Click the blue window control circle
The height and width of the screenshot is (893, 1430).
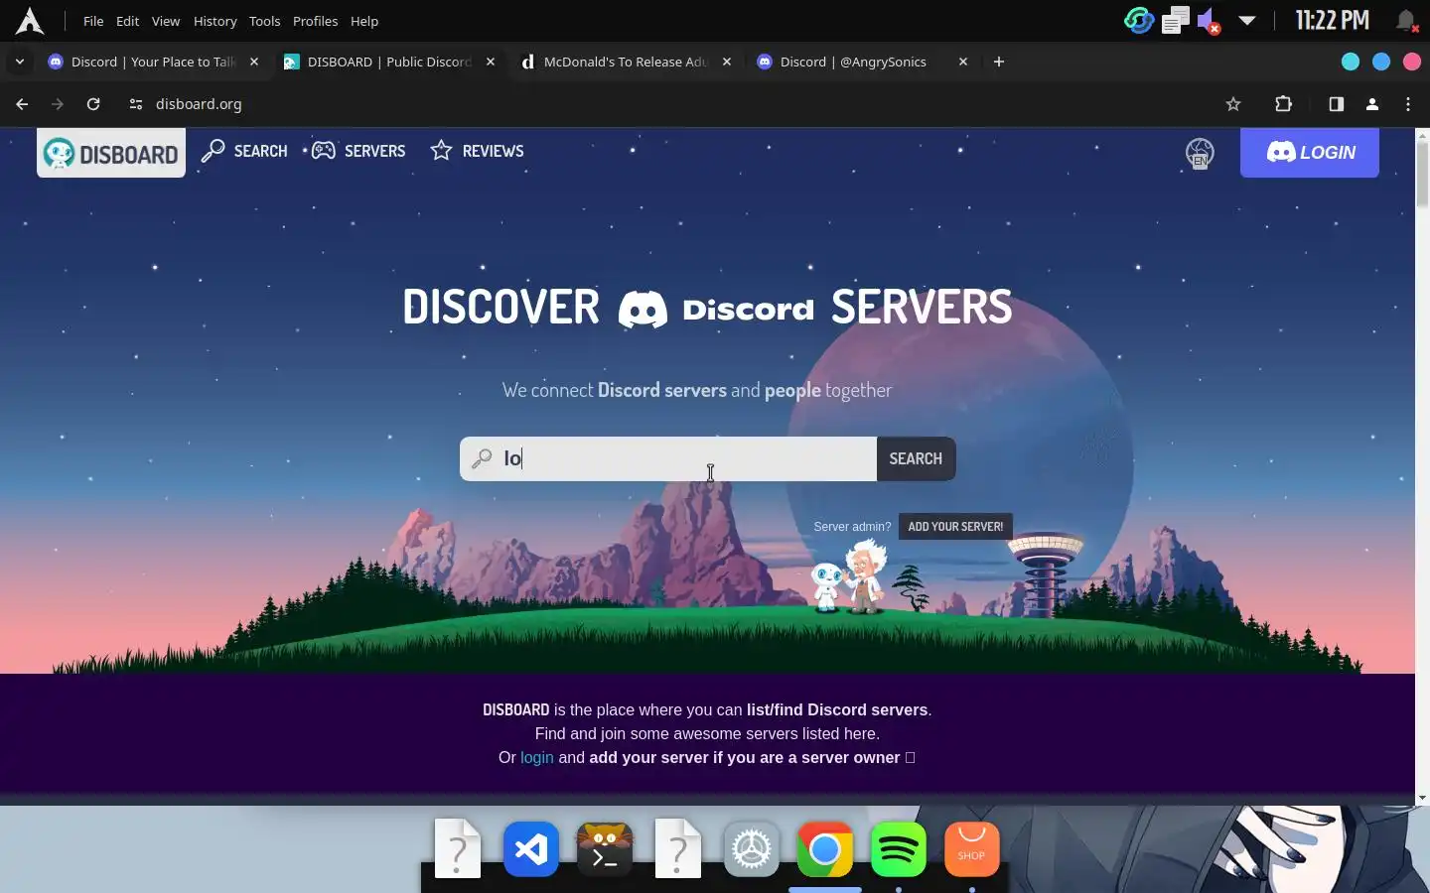[1381, 62]
